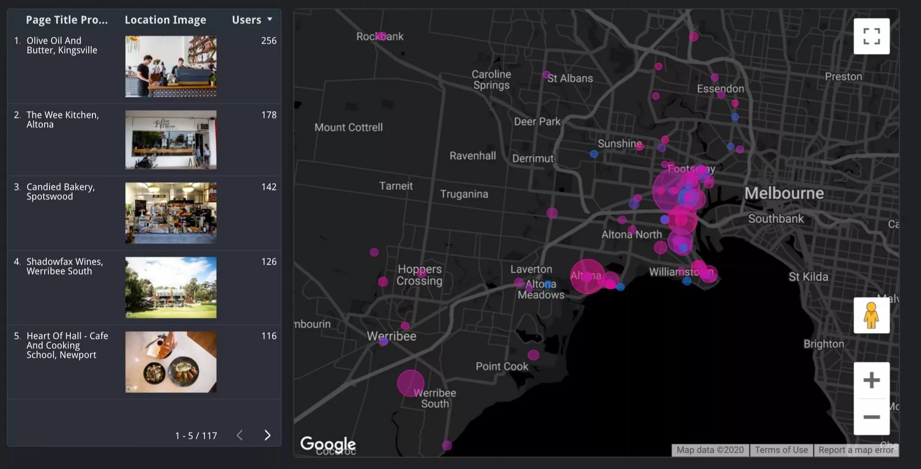Click the large Altona map bubble
This screenshot has height=469, width=921.
pos(587,276)
